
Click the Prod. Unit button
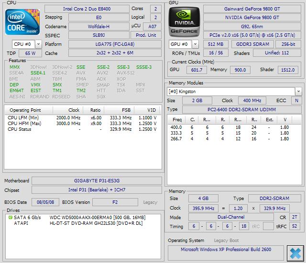(146, 35)
